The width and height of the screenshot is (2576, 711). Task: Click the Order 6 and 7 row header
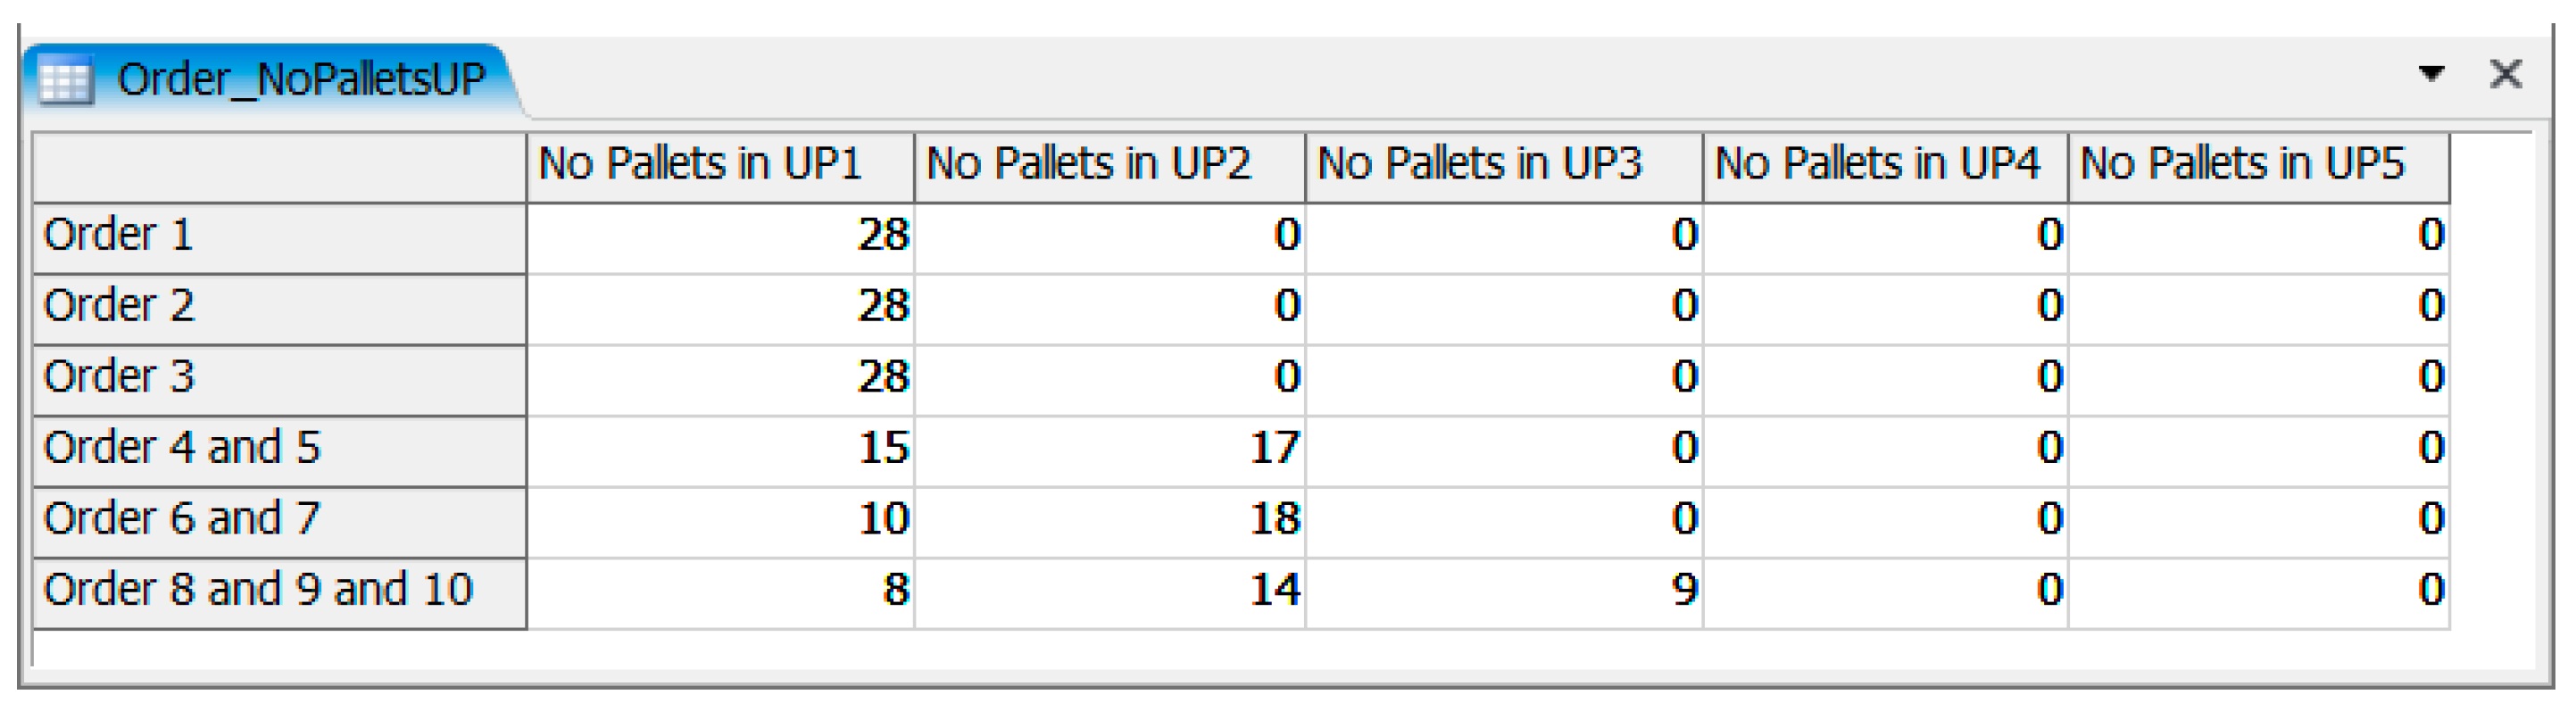[x=279, y=521]
